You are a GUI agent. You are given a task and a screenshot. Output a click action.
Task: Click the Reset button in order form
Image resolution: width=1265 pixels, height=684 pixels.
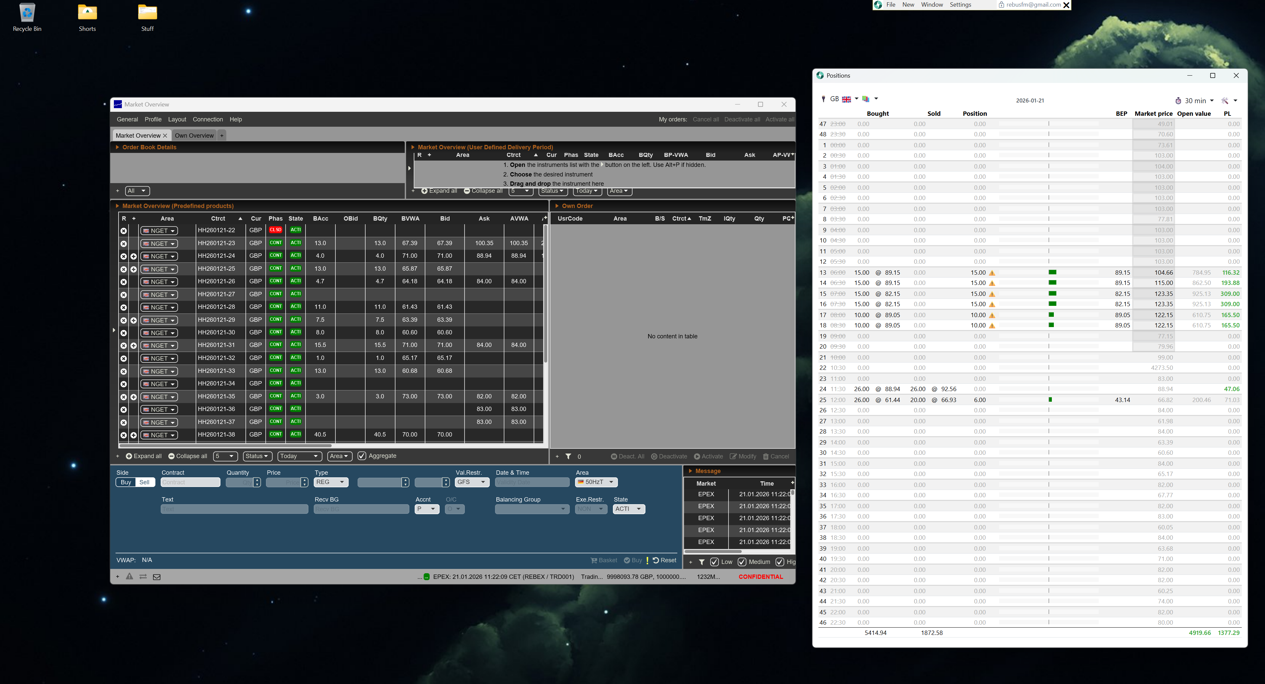pyautogui.click(x=664, y=560)
